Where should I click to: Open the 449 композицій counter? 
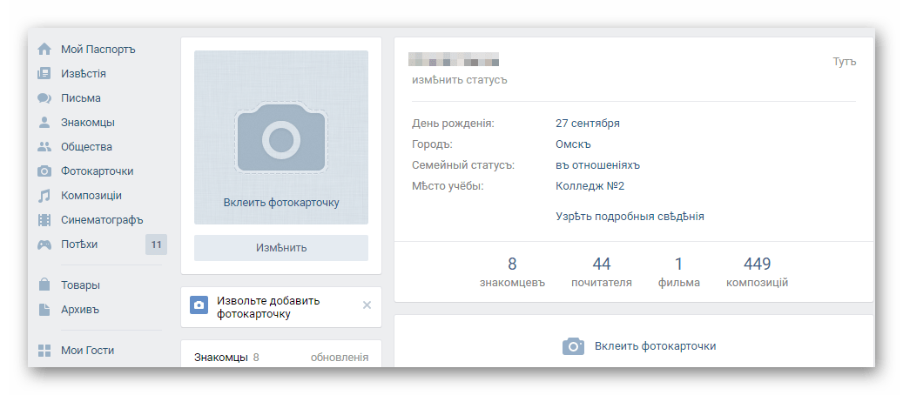click(x=757, y=272)
